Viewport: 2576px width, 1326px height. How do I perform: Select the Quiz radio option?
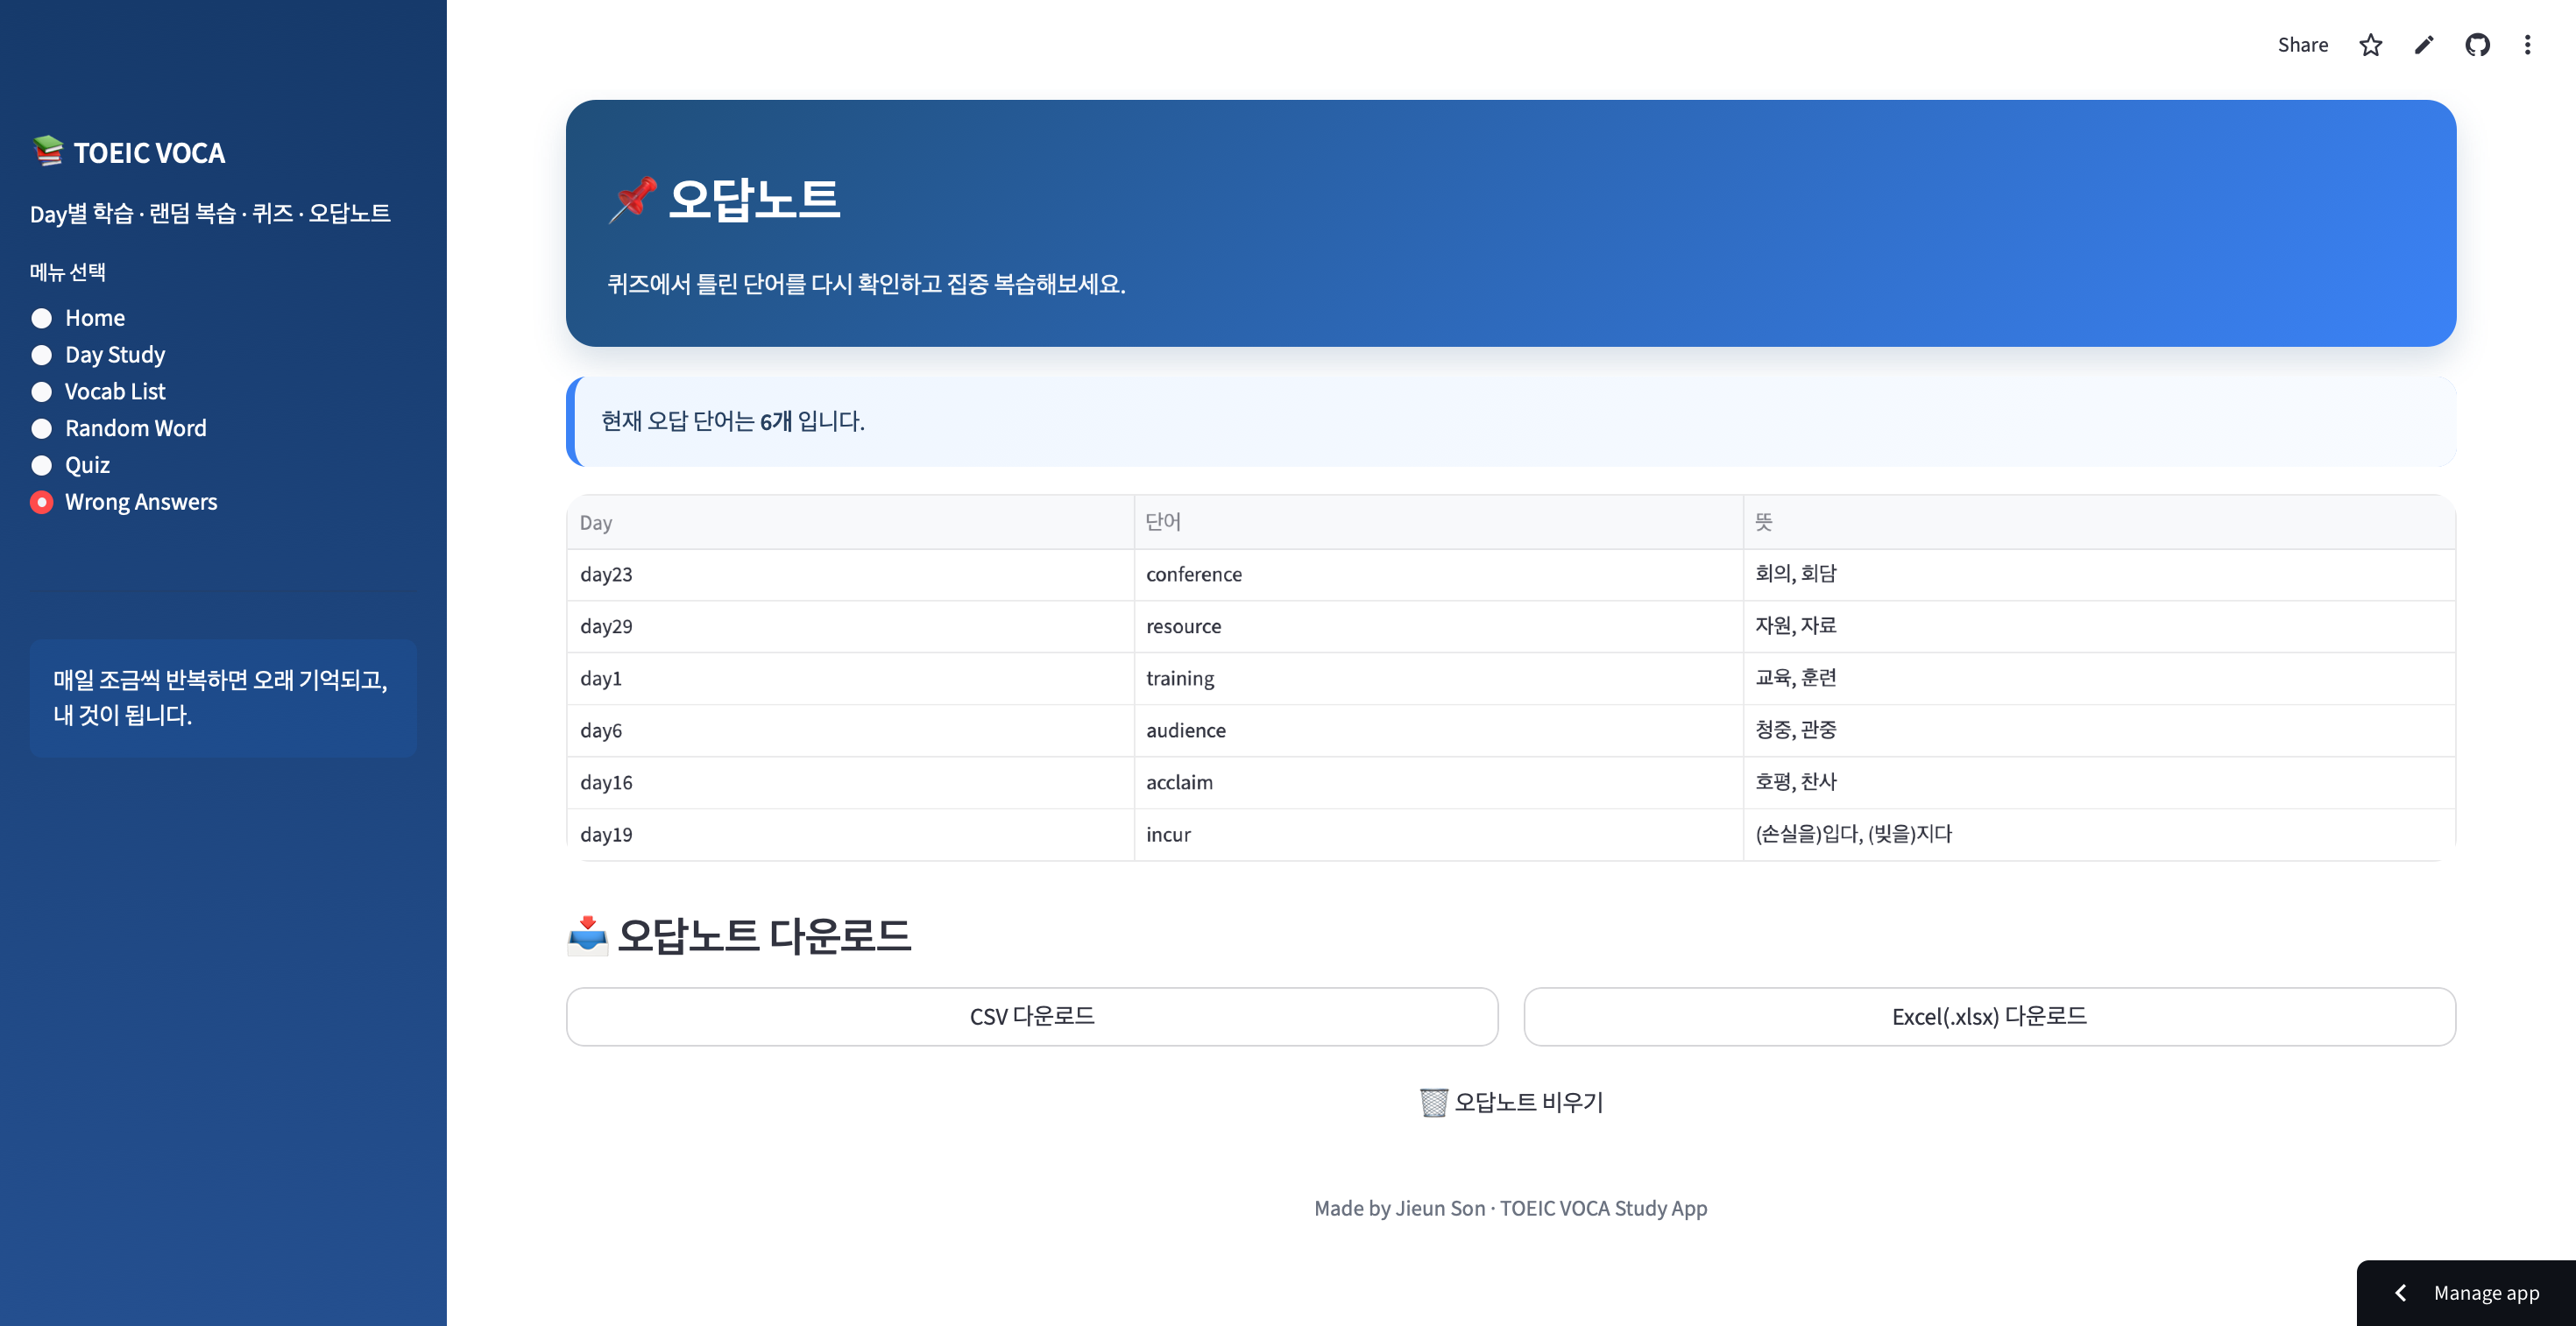[x=42, y=466]
